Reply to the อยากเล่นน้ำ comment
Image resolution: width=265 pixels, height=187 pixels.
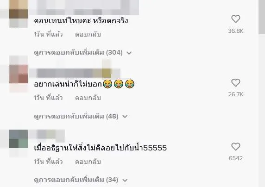tap(88, 98)
